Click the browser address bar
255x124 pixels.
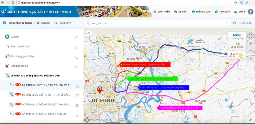(x=127, y=3)
